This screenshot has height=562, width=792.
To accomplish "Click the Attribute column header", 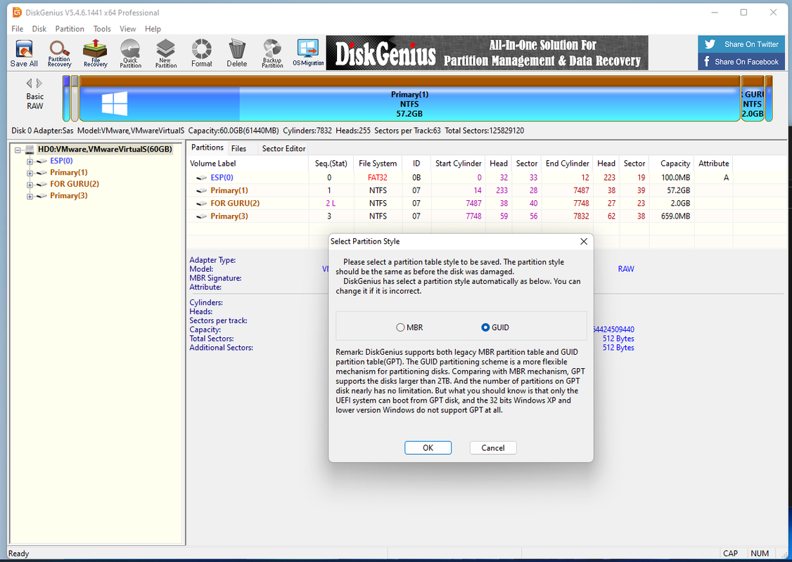I will click(713, 164).
